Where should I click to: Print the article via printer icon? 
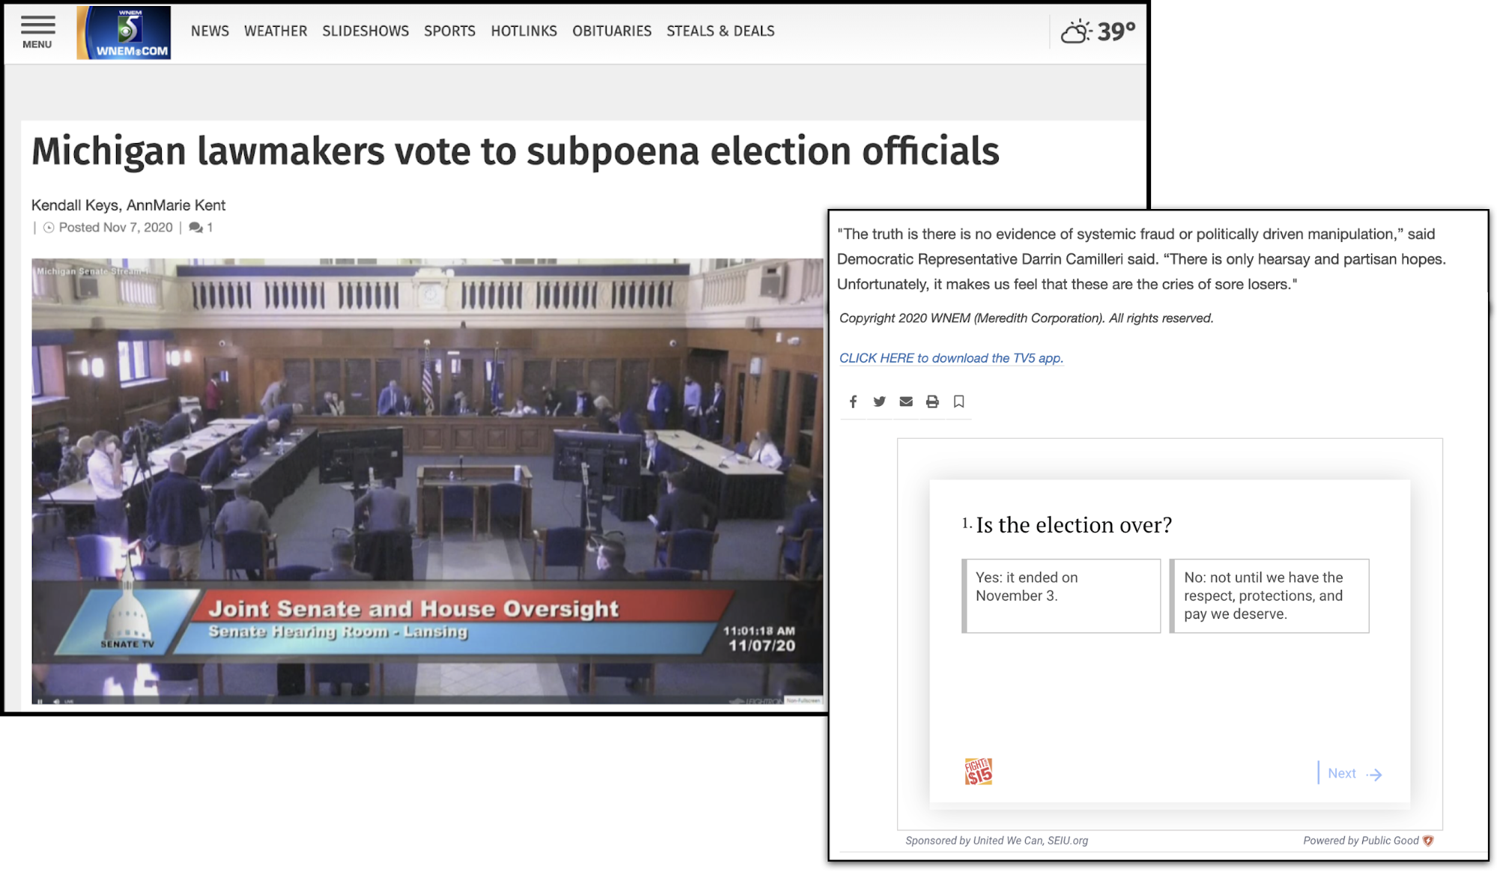(x=932, y=401)
